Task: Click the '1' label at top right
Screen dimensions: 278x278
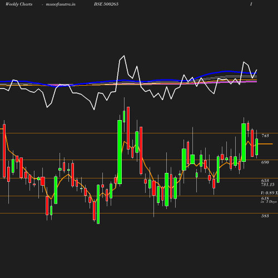Action: point(251,4)
